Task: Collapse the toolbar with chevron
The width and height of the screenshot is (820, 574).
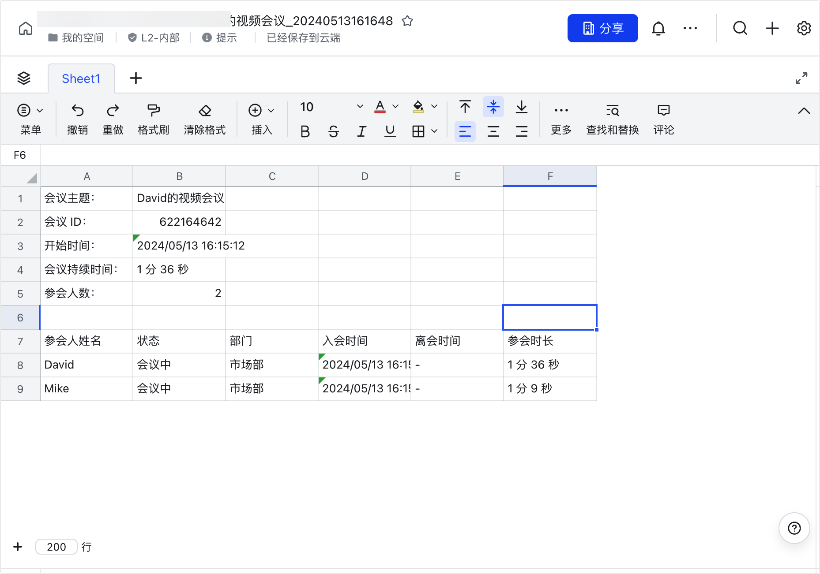Action: point(804,111)
